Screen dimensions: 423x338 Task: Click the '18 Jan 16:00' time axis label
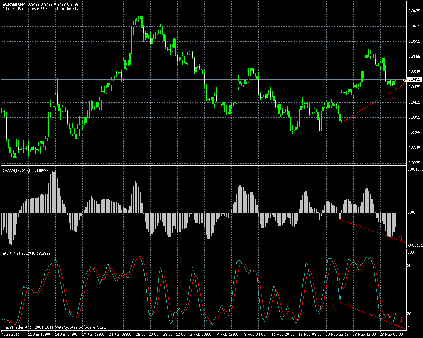tap(93, 335)
